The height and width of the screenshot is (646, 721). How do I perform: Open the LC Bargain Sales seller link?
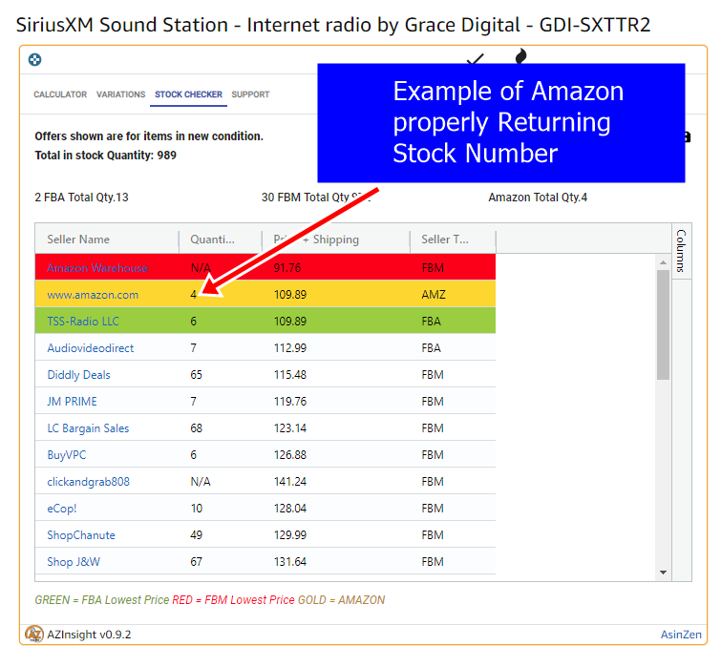coord(88,427)
